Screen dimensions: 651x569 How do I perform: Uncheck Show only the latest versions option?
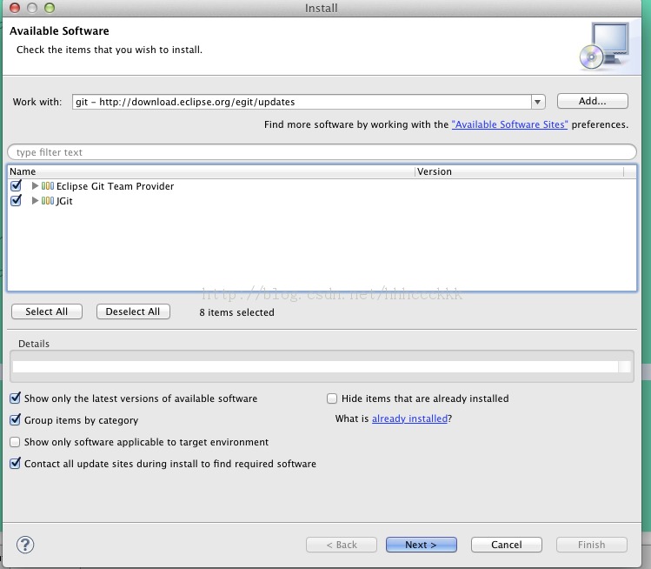(15, 398)
